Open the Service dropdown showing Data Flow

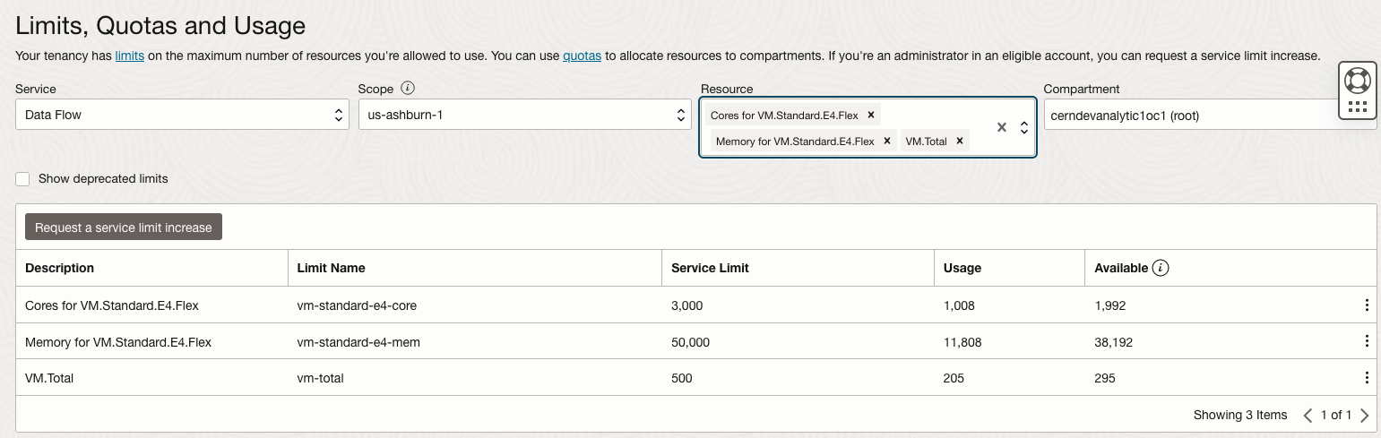pos(182,115)
